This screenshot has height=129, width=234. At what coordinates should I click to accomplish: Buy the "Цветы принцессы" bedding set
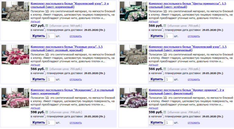click(x=157, y=36)
